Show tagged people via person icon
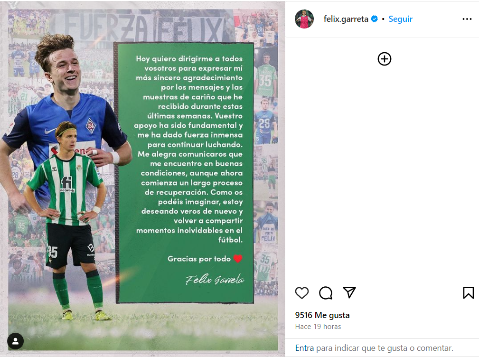Image resolution: width=479 pixels, height=357 pixels. coord(16,341)
